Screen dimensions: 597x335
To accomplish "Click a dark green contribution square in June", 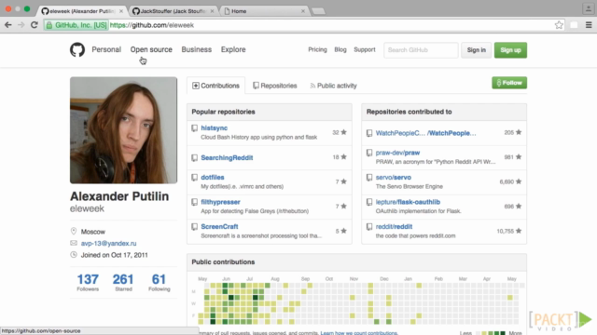I will point(225,286).
